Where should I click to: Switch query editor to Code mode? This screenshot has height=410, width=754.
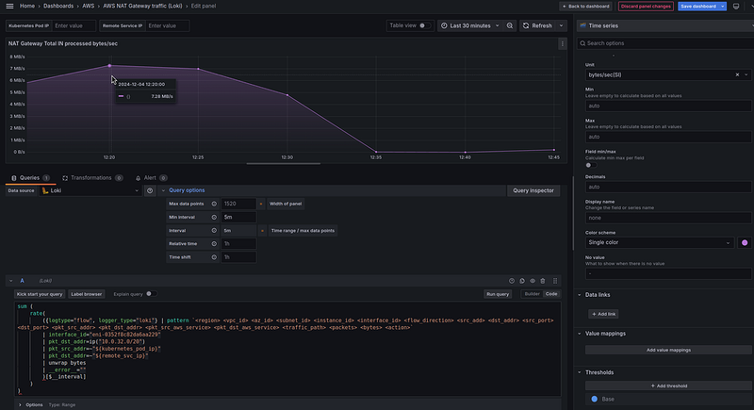[x=551, y=294]
